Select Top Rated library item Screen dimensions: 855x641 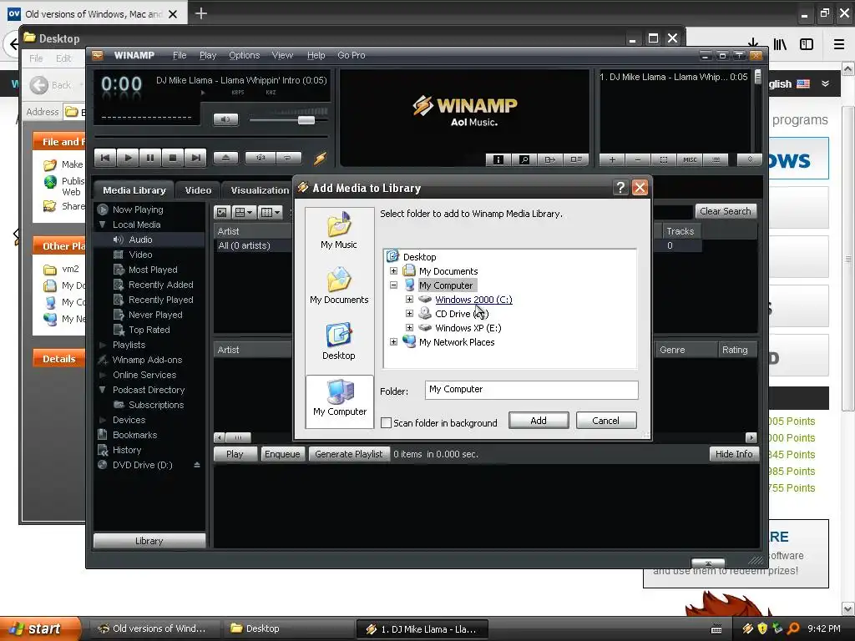tap(149, 330)
